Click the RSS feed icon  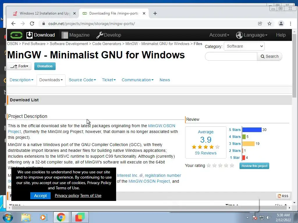coord(283,196)
